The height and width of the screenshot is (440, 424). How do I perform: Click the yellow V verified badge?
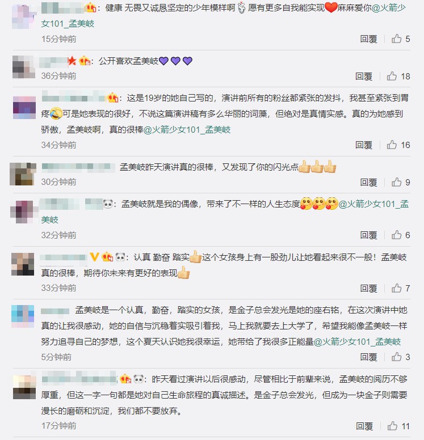pos(94,257)
